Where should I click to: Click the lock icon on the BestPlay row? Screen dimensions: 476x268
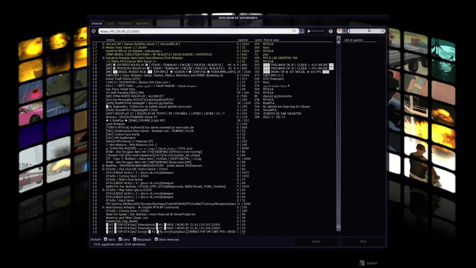tap(103, 166)
